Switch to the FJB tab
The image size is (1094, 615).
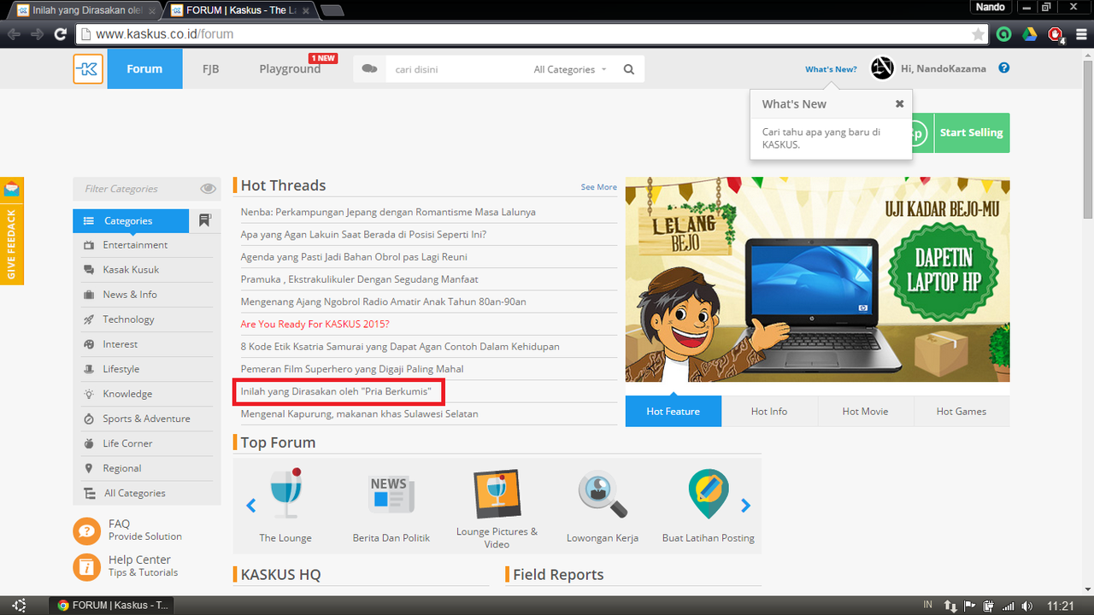click(210, 69)
